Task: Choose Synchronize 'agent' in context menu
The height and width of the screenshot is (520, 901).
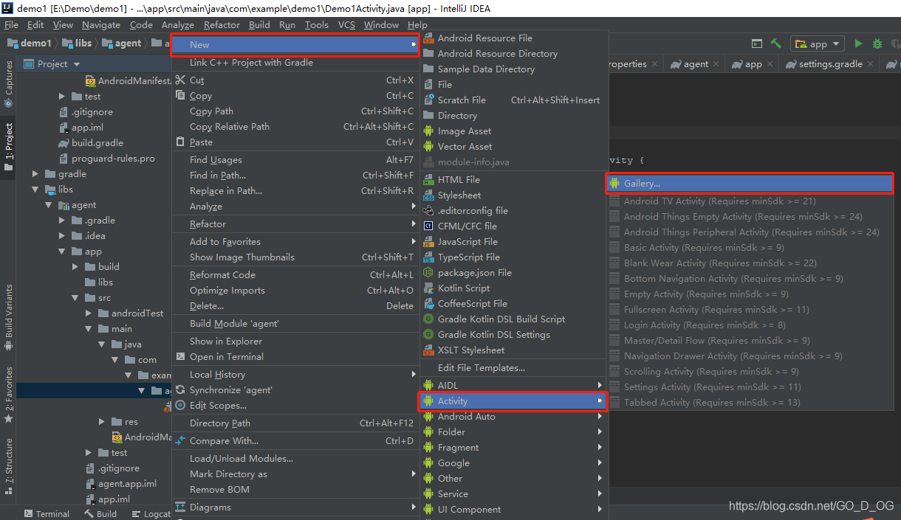Action: (296, 389)
